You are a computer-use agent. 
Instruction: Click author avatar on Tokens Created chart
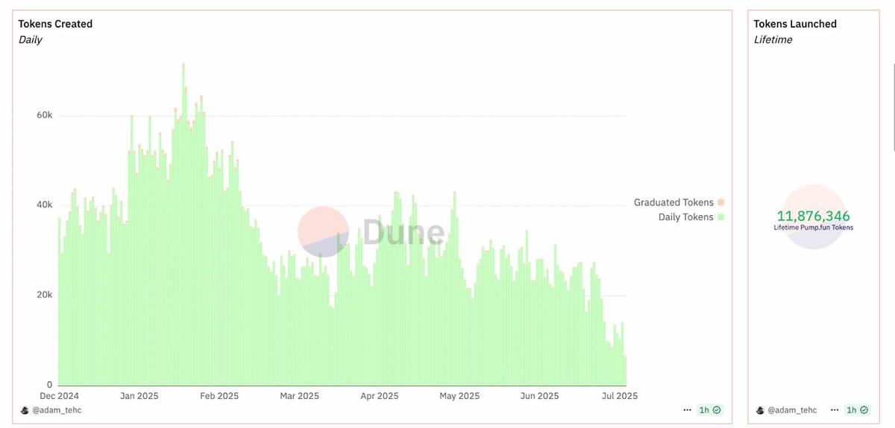point(25,410)
